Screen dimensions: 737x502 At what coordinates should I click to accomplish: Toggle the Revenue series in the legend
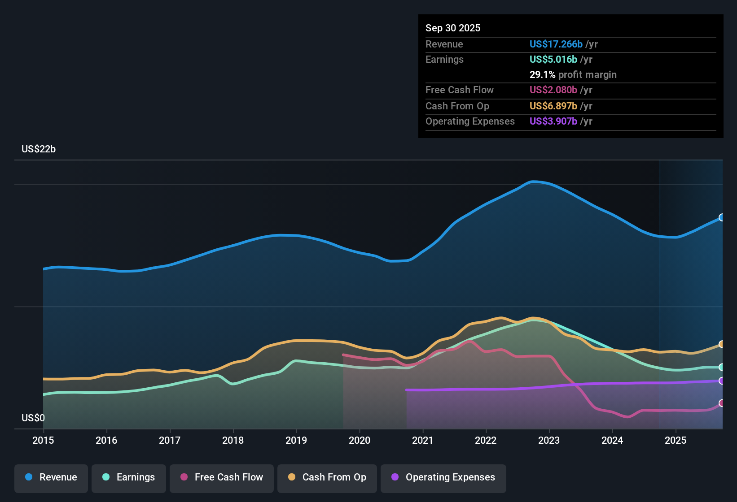pos(51,477)
